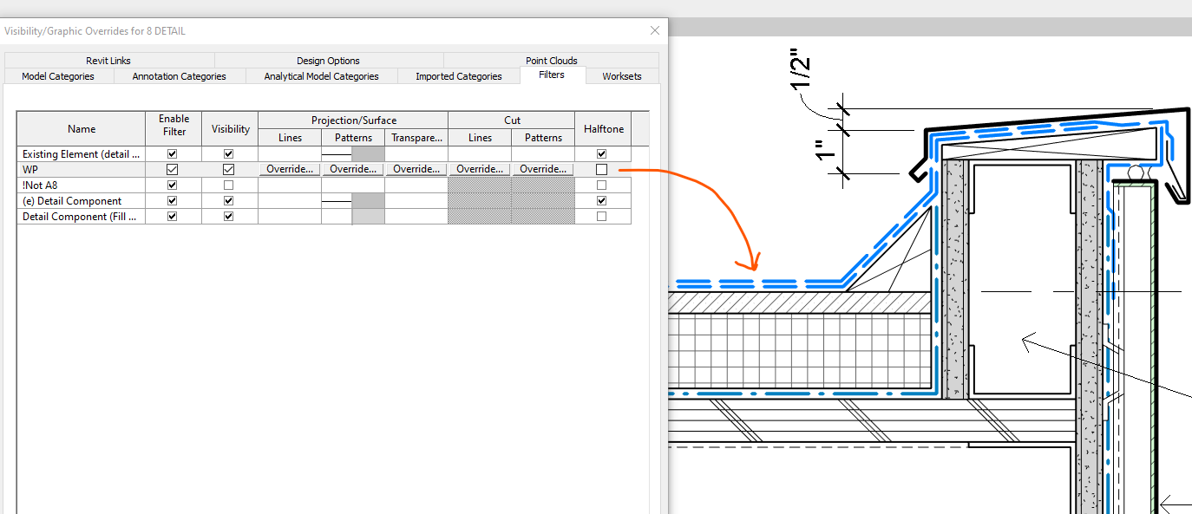
Task: Open Projection Patterns override for WP
Action: [x=352, y=169]
